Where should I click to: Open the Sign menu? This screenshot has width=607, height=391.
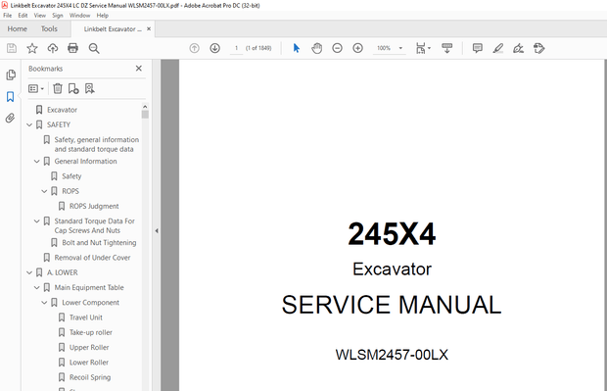[58, 16]
